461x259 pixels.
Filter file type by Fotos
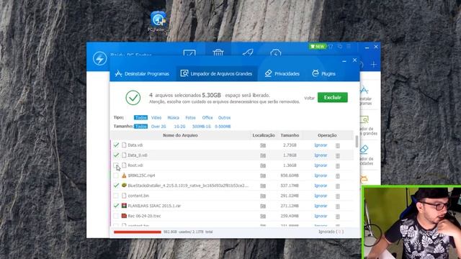point(190,117)
